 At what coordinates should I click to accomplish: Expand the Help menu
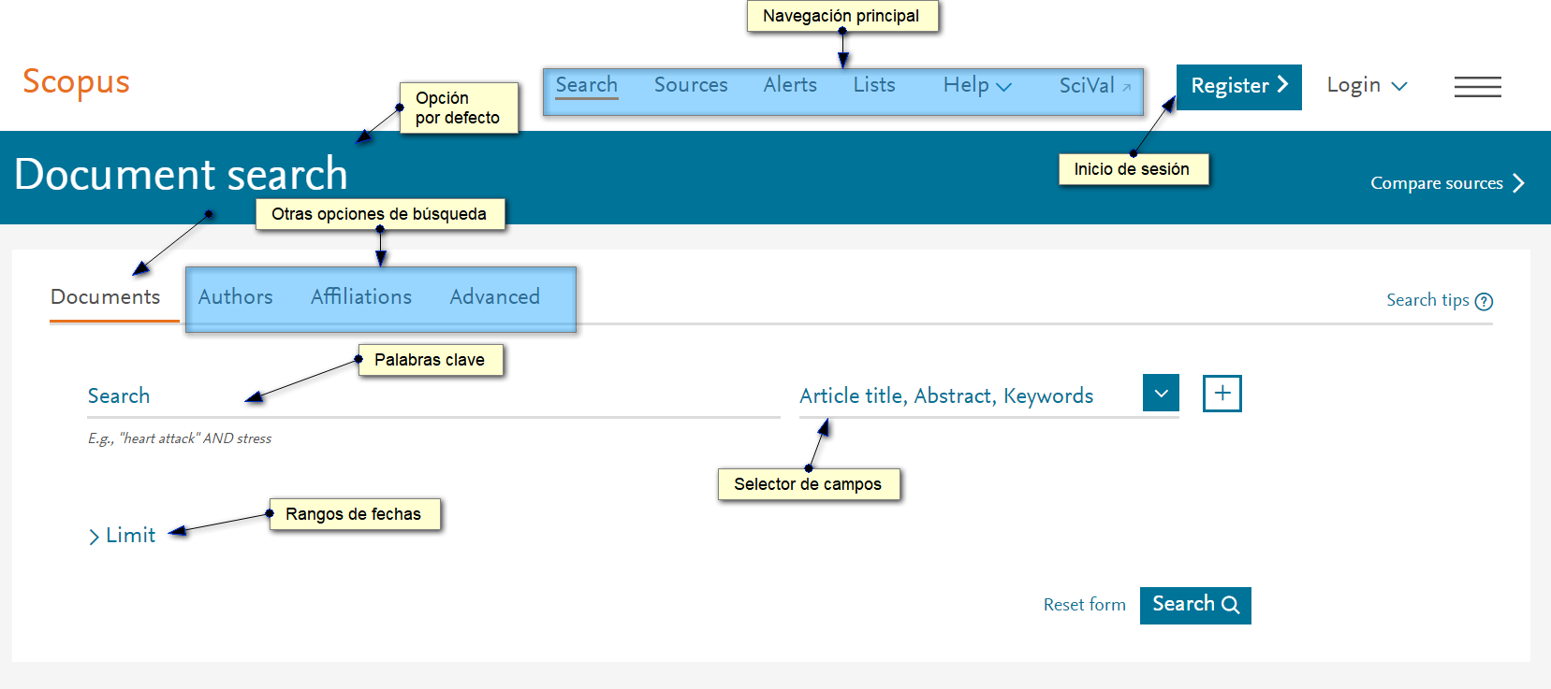point(976,86)
